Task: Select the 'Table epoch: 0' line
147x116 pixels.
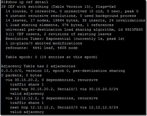Action: click(51, 57)
